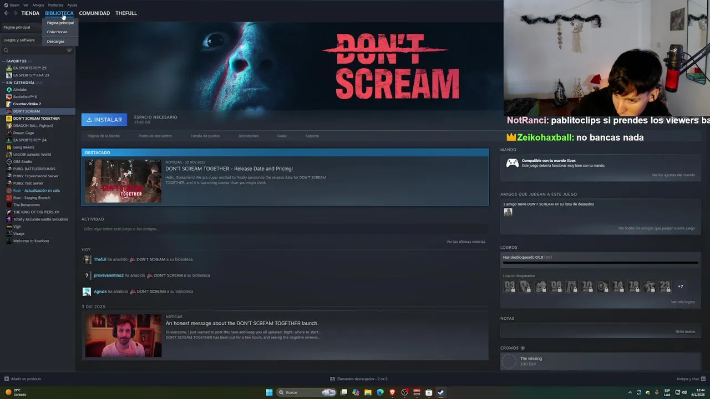Click the library search magnifier icon
710x399 pixels.
click(6, 50)
